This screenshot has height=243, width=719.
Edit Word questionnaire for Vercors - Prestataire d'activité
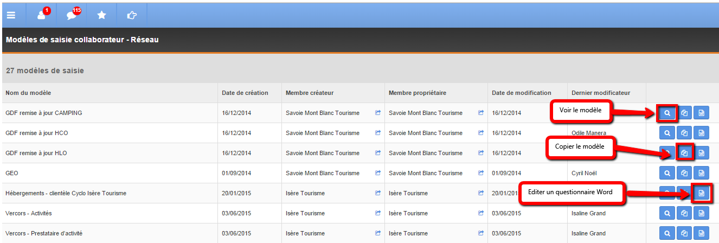702,233
